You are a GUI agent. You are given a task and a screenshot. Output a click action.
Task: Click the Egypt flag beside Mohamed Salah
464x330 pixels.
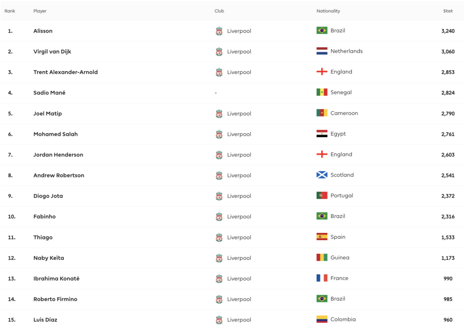pos(322,134)
